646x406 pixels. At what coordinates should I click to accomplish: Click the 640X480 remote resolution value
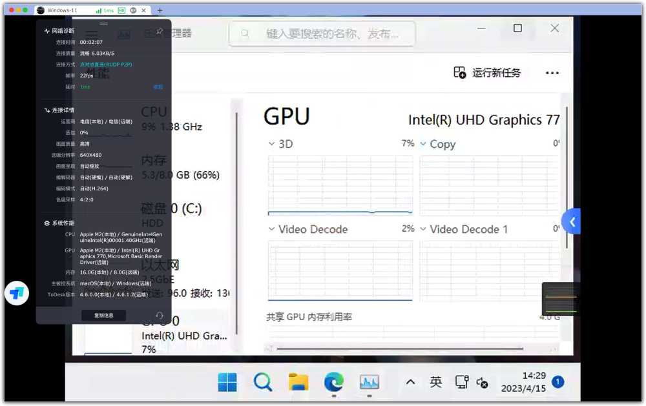90,155
